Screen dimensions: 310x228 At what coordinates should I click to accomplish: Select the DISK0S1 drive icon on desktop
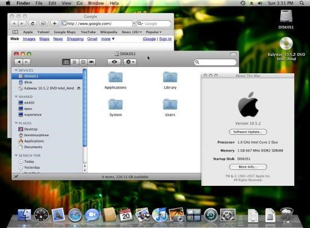pyautogui.click(x=286, y=16)
